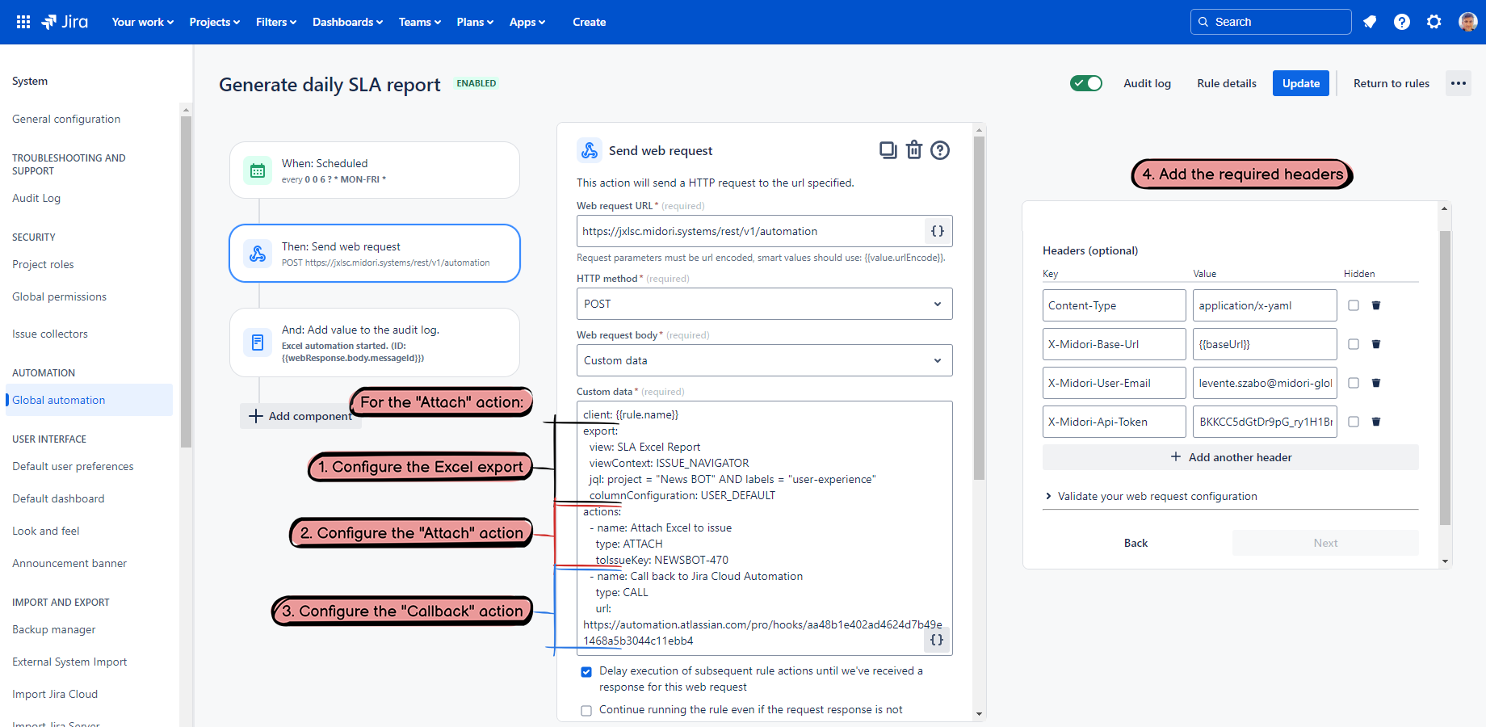Click Add another header button
The image size is (1486, 727).
coord(1231,457)
